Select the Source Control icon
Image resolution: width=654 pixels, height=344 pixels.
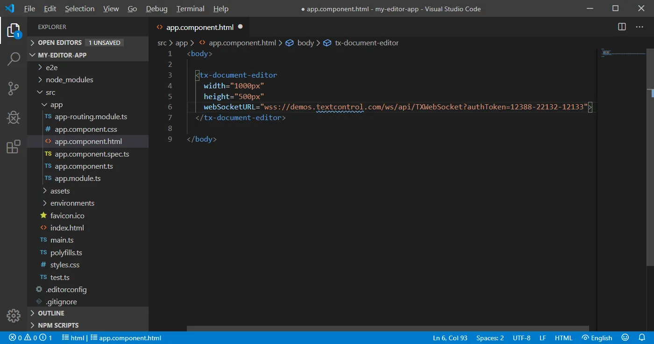coord(14,88)
